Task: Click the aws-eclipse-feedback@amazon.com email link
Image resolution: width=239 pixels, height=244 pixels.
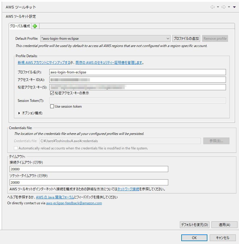Action: pyautogui.click(x=74, y=203)
